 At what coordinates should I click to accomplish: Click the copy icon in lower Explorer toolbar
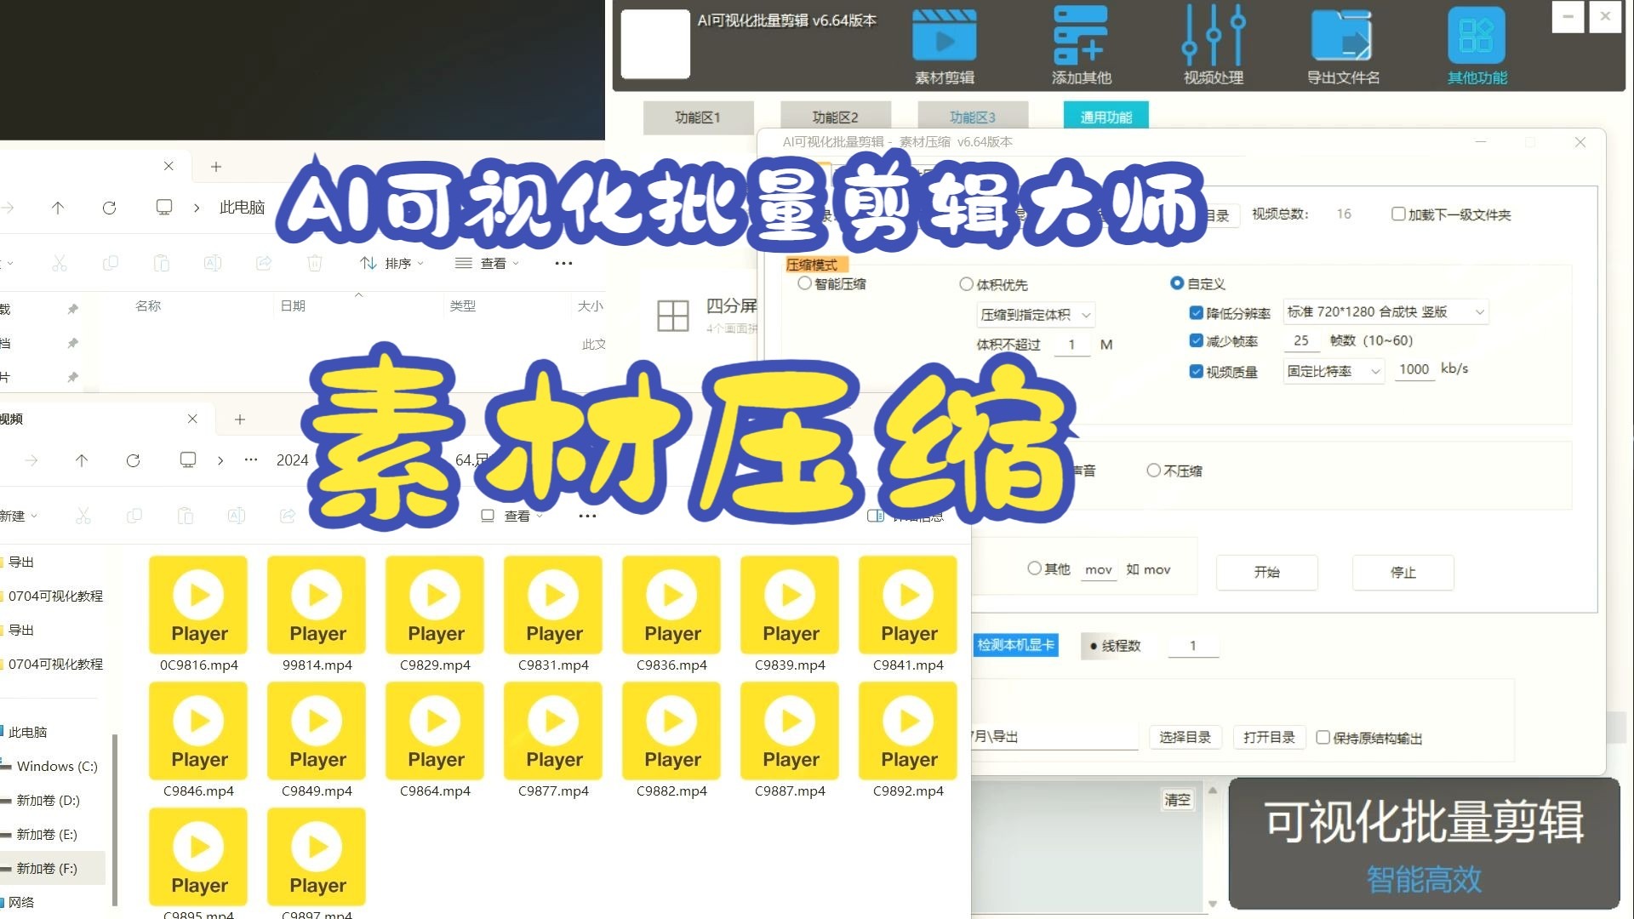(134, 516)
